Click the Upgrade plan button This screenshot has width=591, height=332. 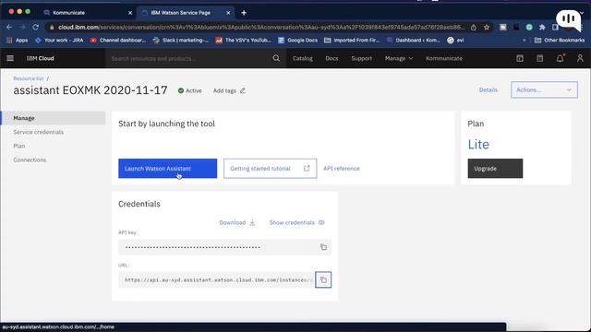[x=495, y=169]
